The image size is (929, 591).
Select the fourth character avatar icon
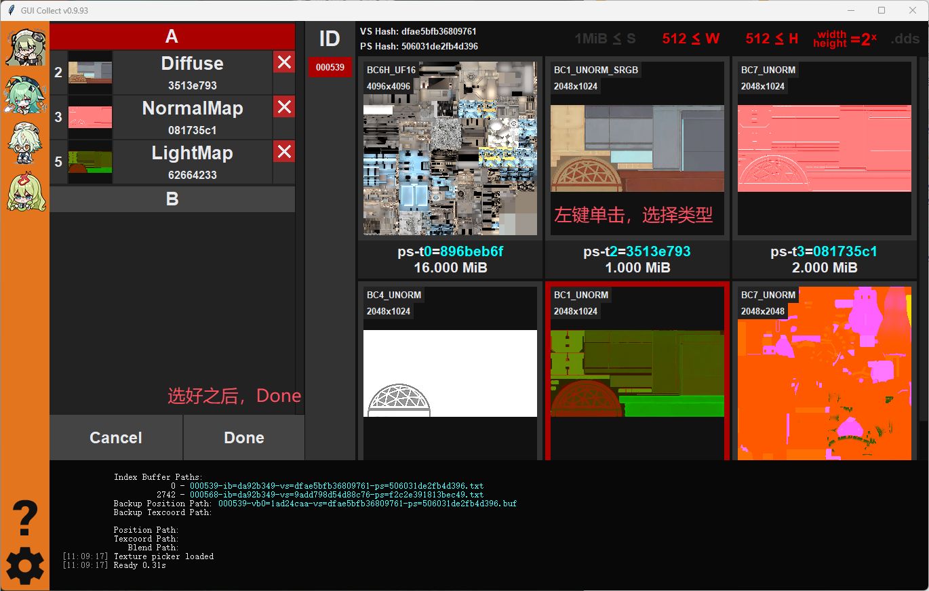tap(25, 192)
